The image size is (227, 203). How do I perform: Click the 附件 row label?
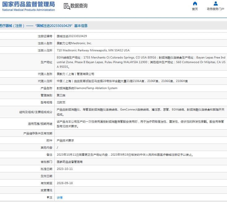click(x=49, y=140)
